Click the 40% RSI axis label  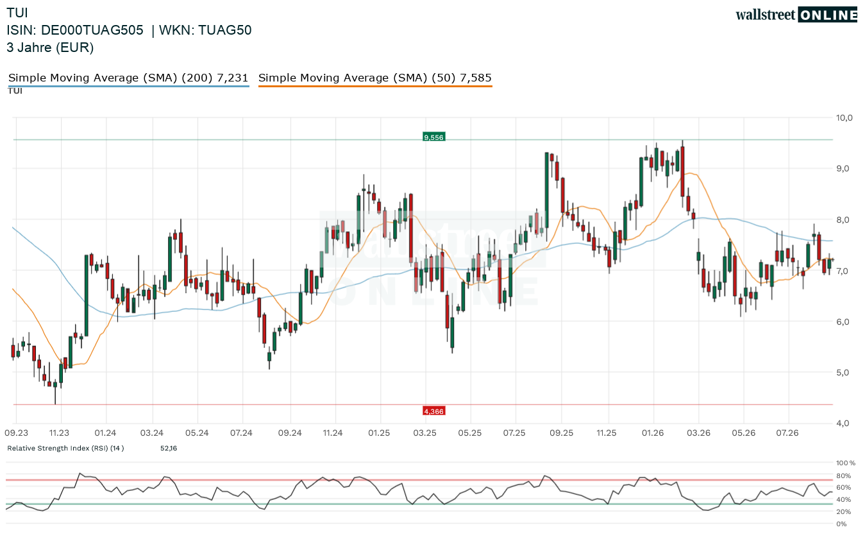843,499
